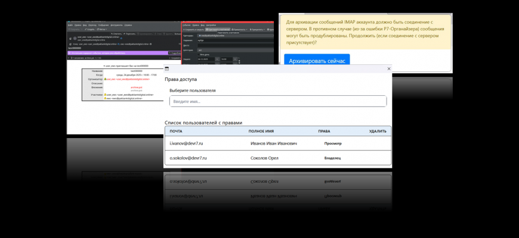The height and width of the screenshot is (238, 519).
Task: Click the dialog window icon at top-left
Action: pyautogui.click(x=167, y=69)
